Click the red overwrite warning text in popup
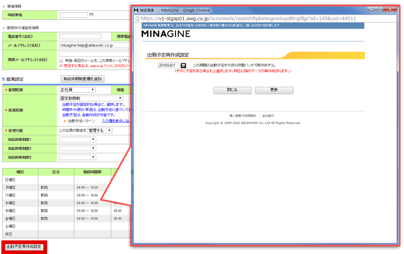 (233, 71)
